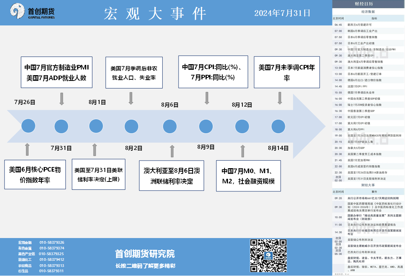
Task: Click the 中国7月CPI同比 event box
Action: [213, 72]
